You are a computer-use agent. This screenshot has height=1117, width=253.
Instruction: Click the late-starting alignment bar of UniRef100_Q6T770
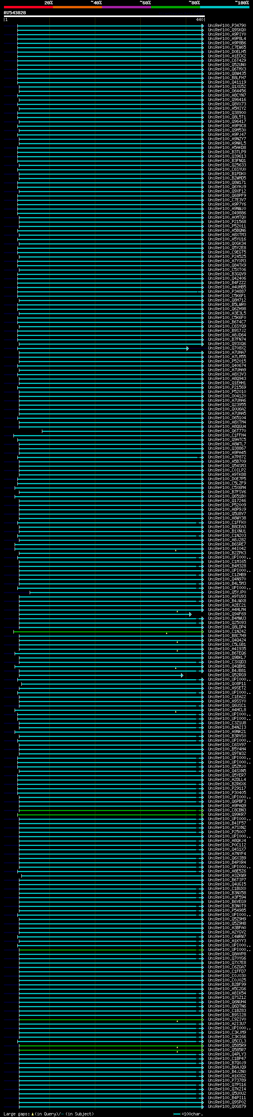click(123, 431)
